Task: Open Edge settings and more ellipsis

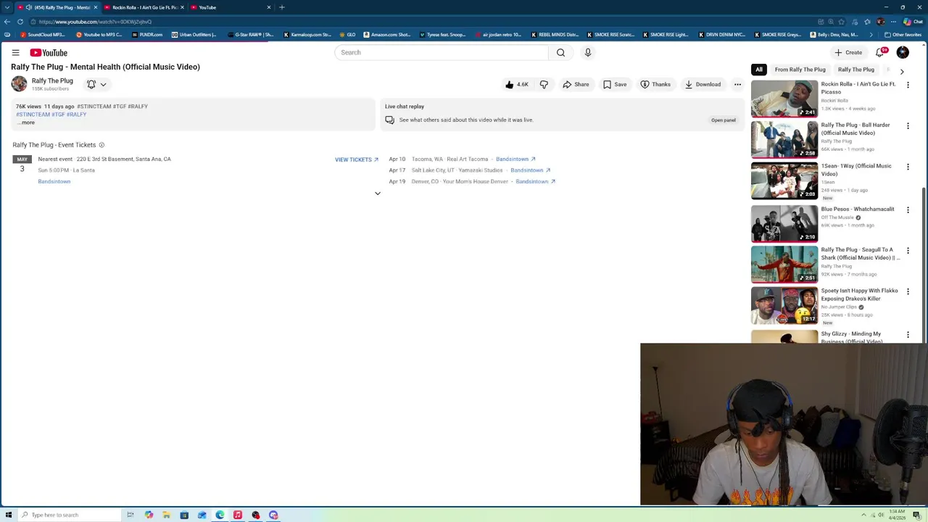Action: [892, 22]
